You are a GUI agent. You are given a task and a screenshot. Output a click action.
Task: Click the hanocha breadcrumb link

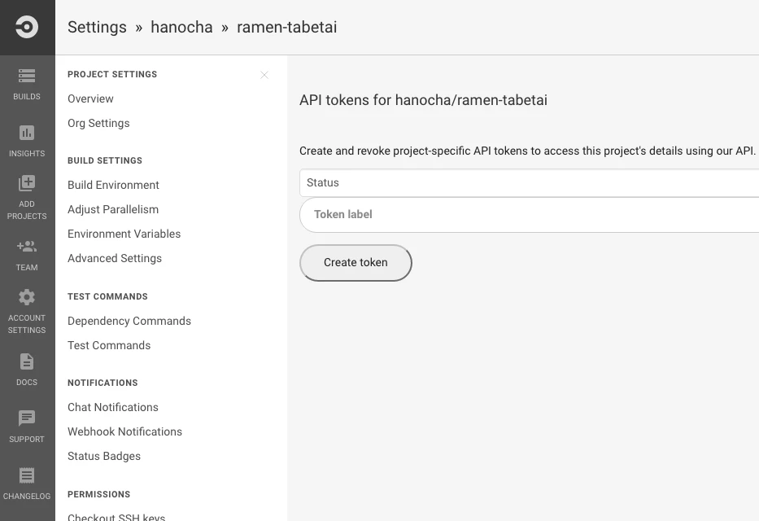point(181,27)
